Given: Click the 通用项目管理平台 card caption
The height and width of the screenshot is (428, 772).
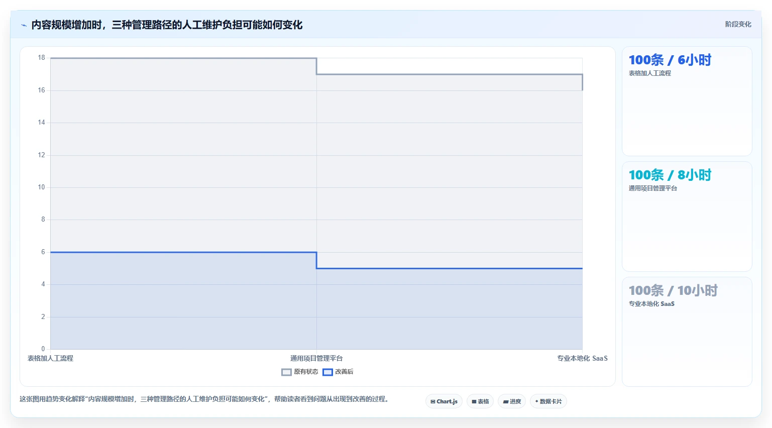Looking at the screenshot, I should (x=653, y=188).
